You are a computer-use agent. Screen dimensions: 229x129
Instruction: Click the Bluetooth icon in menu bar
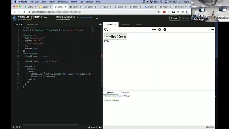tap(180, 1)
